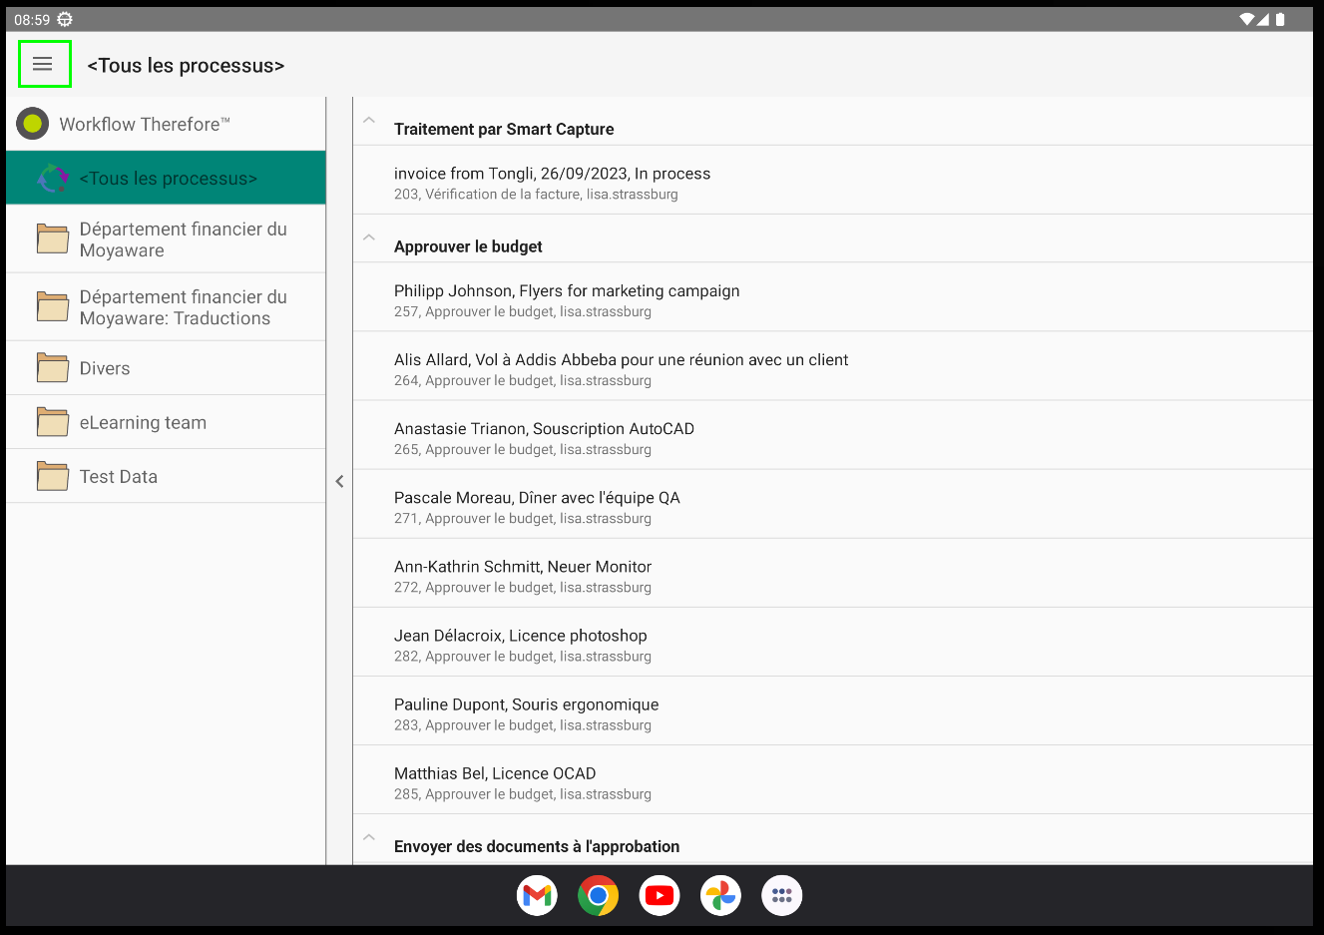Click the Test Data folder icon
Screen dimensions: 1324x935
[53, 476]
